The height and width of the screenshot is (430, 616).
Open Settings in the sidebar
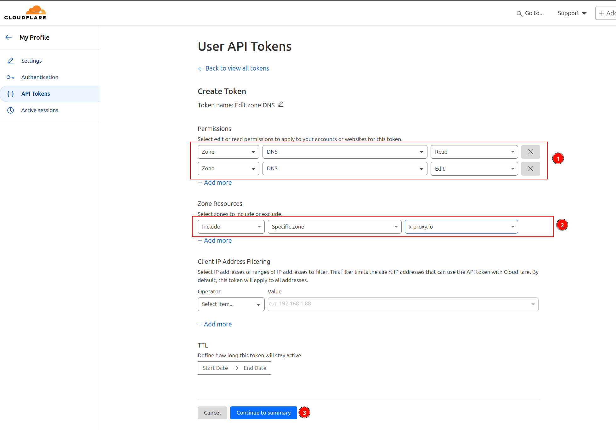click(x=31, y=61)
